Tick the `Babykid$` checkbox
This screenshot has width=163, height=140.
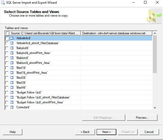coord(7,48)
